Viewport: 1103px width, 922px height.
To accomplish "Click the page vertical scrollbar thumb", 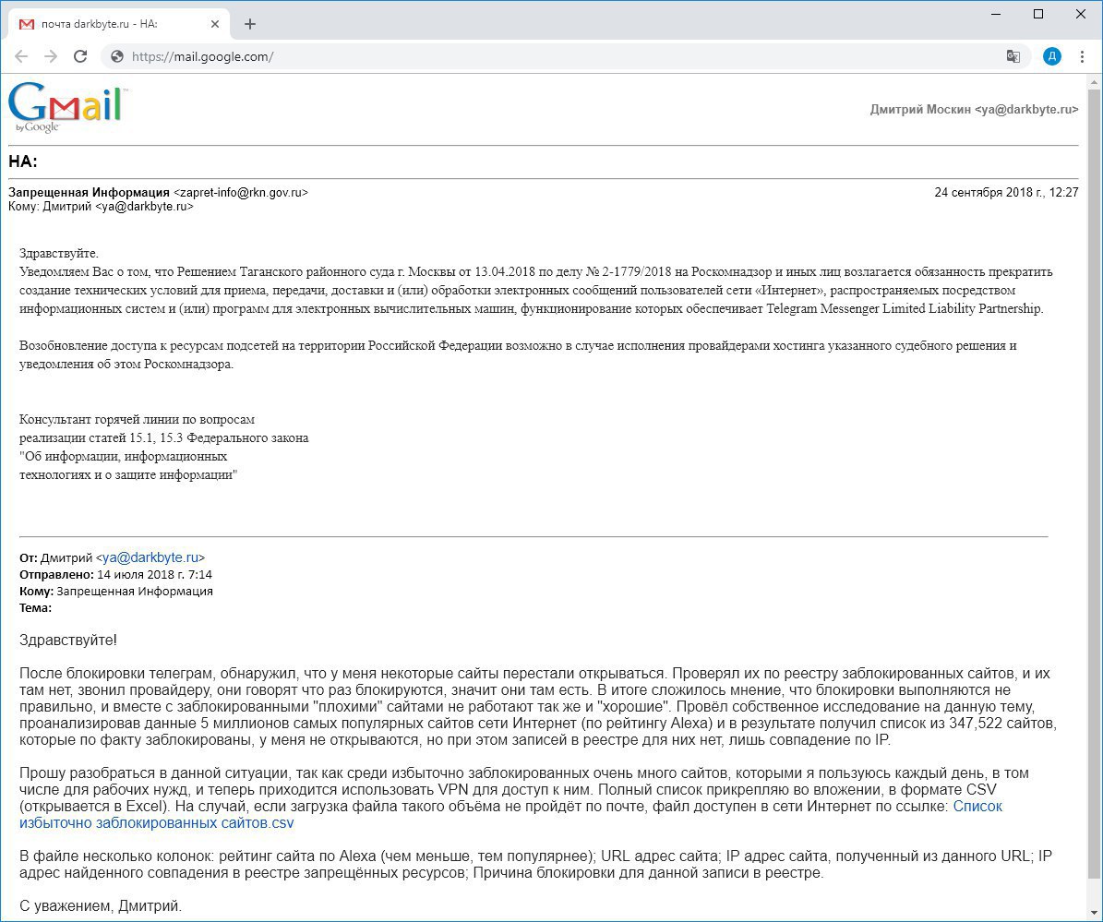I will point(1094,485).
